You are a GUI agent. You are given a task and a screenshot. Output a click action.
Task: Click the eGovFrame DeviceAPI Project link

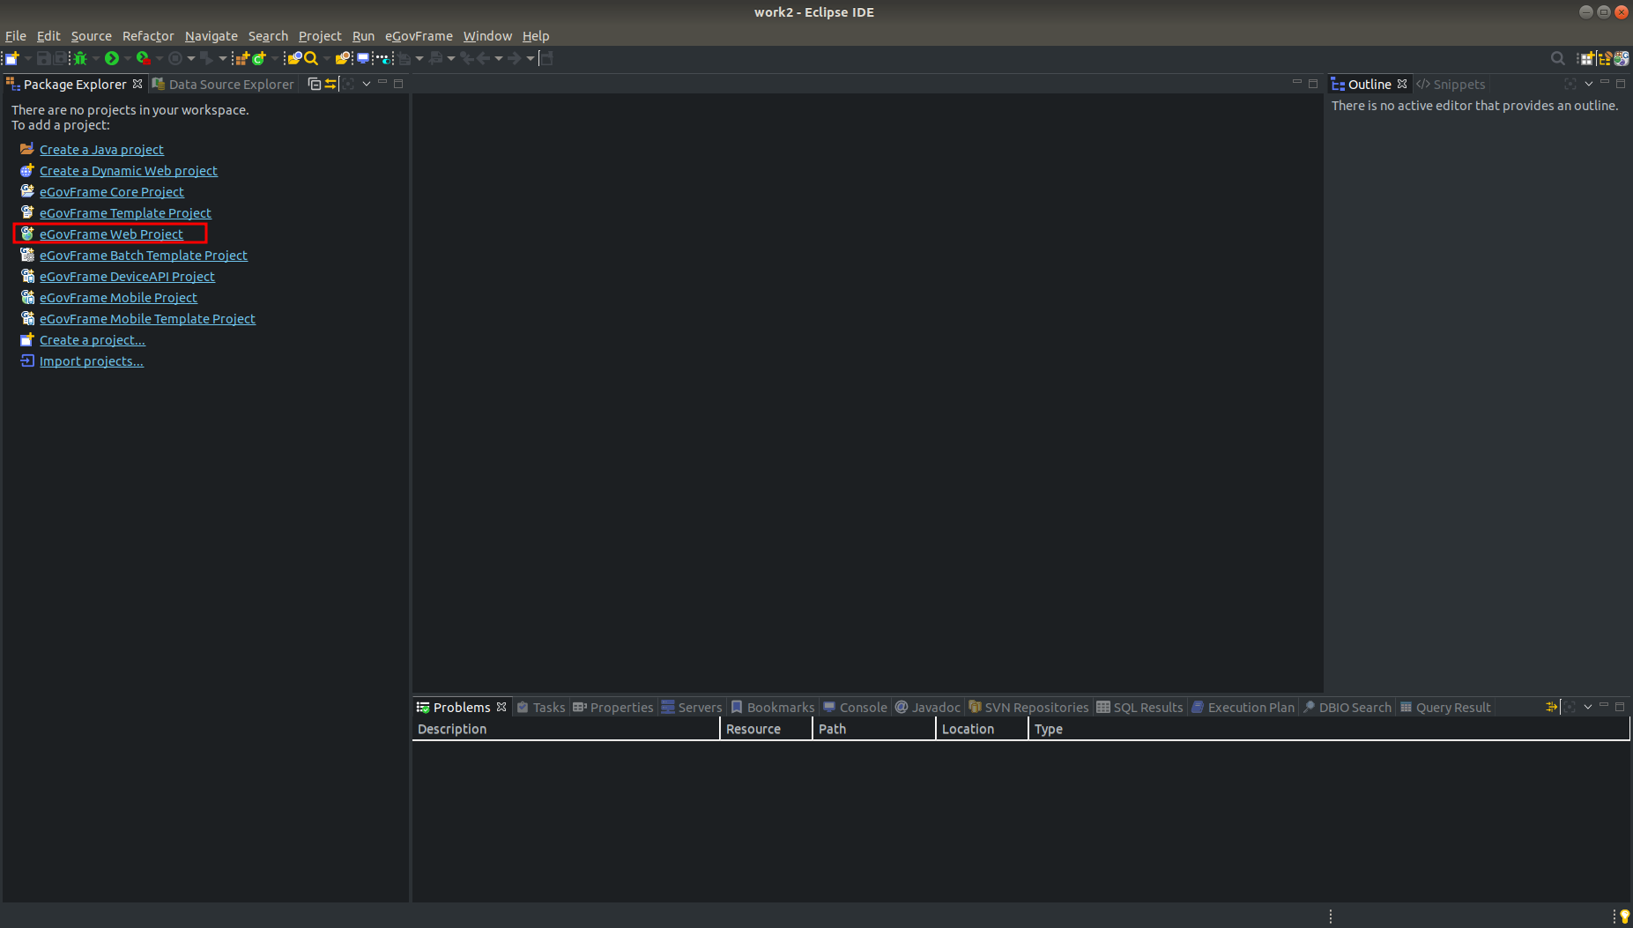click(127, 277)
